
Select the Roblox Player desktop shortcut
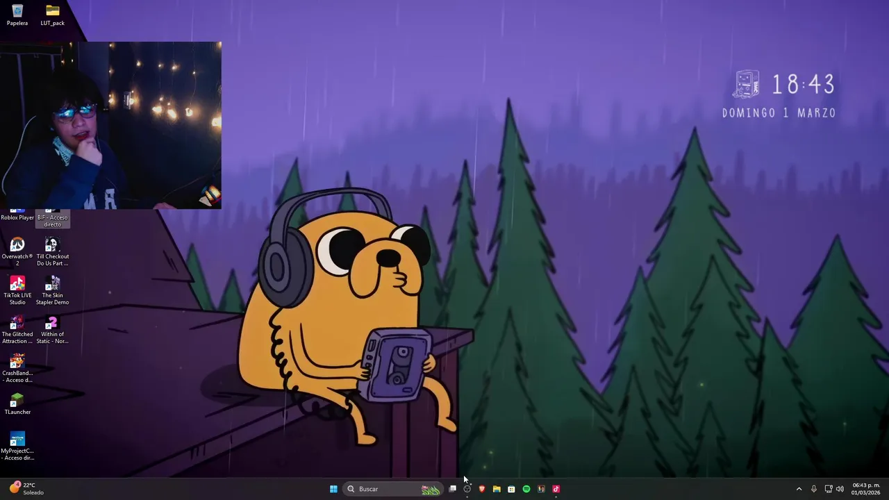[x=17, y=217]
